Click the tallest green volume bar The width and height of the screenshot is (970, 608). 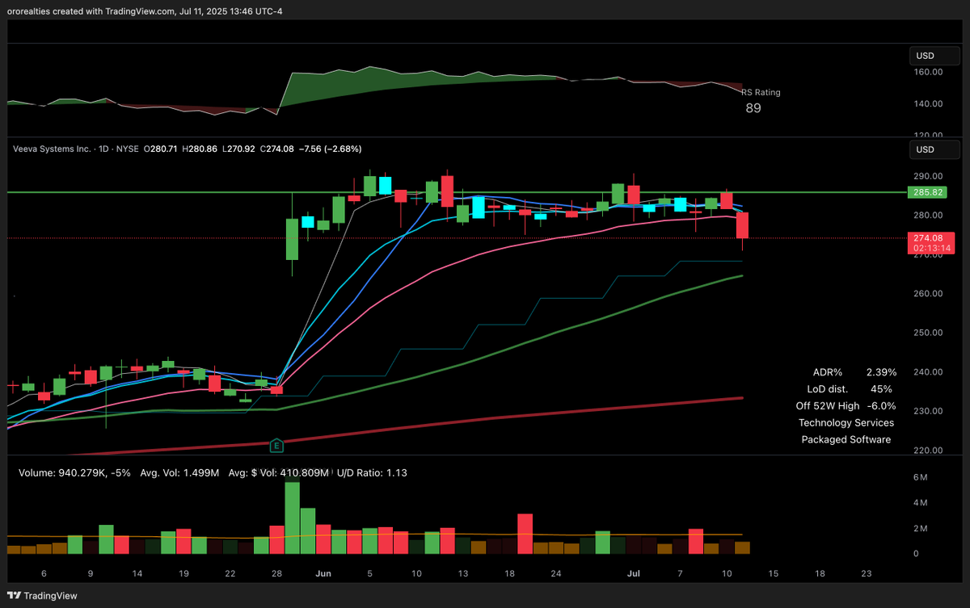pyautogui.click(x=293, y=518)
